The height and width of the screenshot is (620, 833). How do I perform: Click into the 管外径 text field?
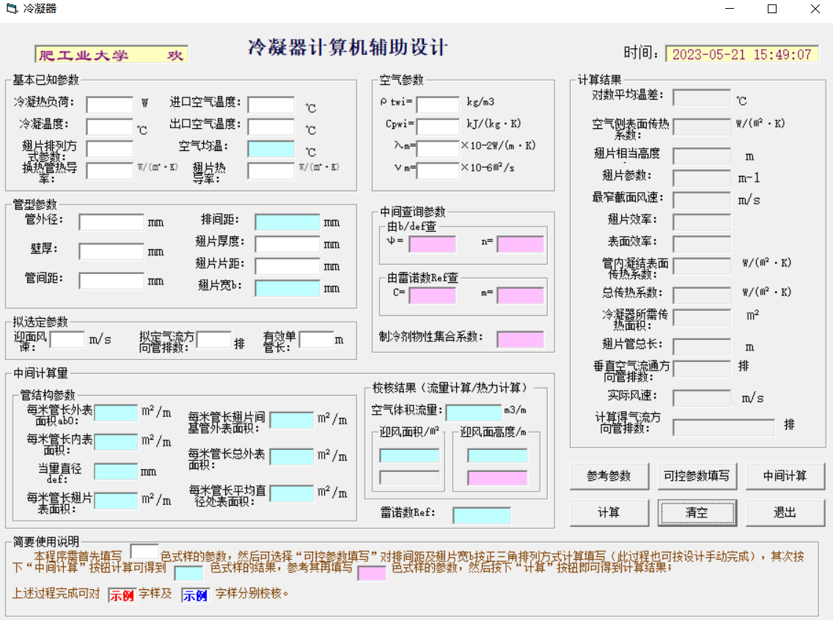pyautogui.click(x=111, y=222)
